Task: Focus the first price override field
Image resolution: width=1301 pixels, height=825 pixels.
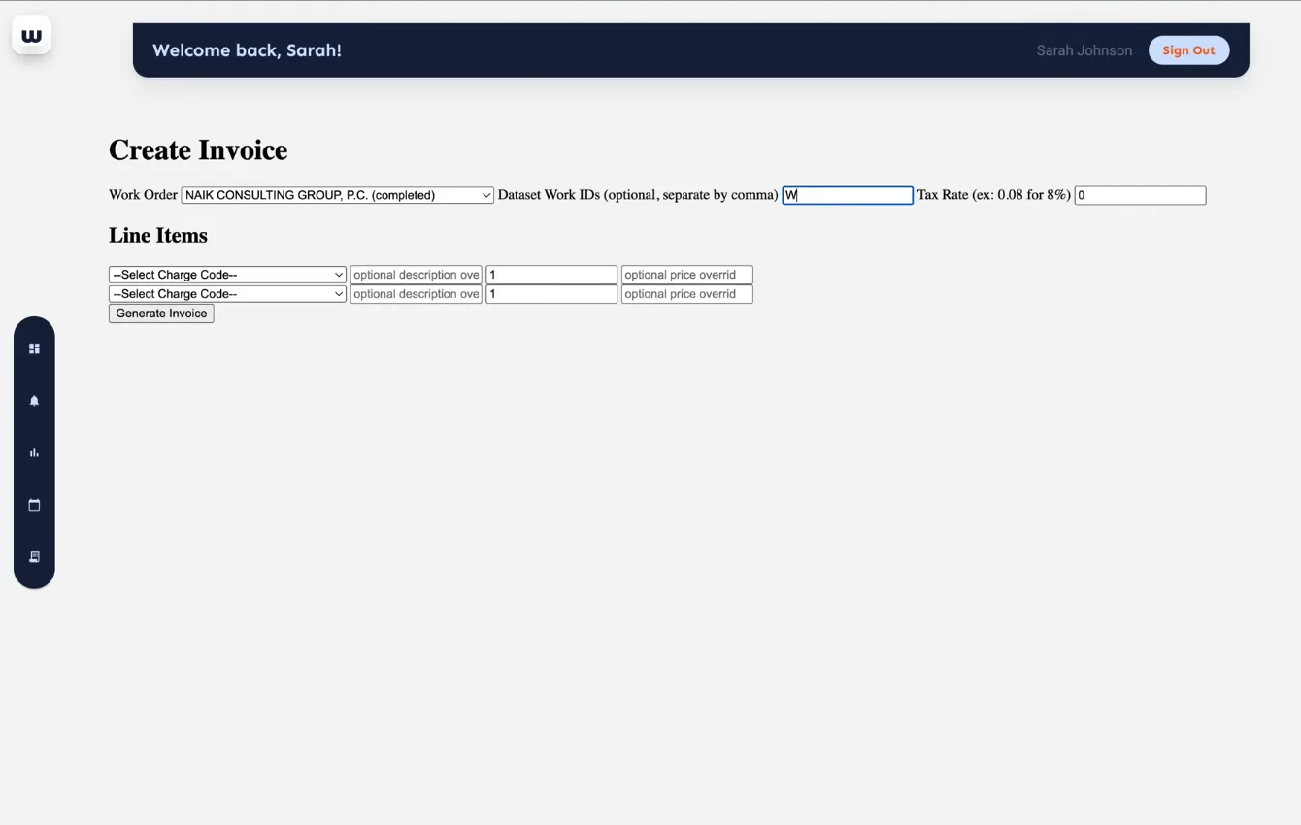Action: [x=686, y=274]
